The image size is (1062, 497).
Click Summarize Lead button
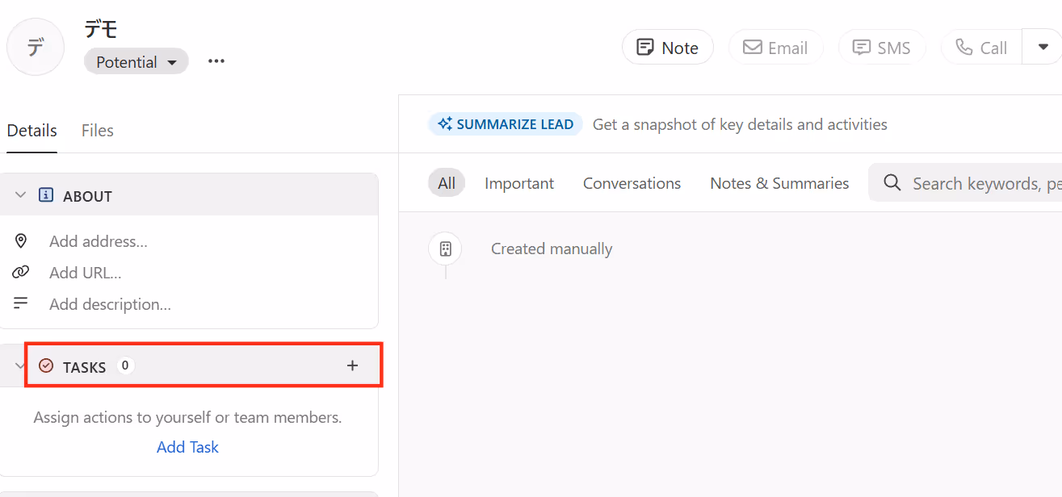506,124
